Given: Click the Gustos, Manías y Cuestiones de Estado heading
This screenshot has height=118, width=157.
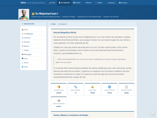Looking at the screenshot, I should [x=71, y=115].
